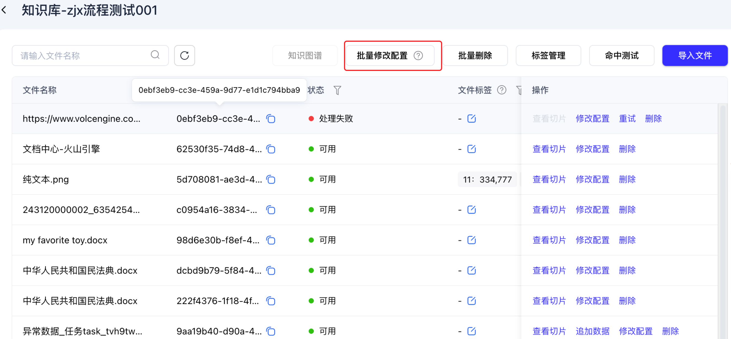
Task: Click help icon inside 批量修改配置 button
Action: 418,56
